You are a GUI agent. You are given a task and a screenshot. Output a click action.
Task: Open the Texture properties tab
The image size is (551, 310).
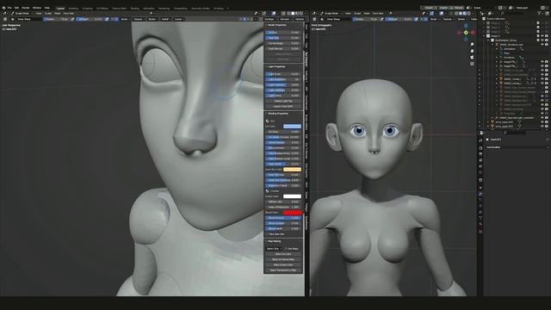pyautogui.click(x=480, y=232)
